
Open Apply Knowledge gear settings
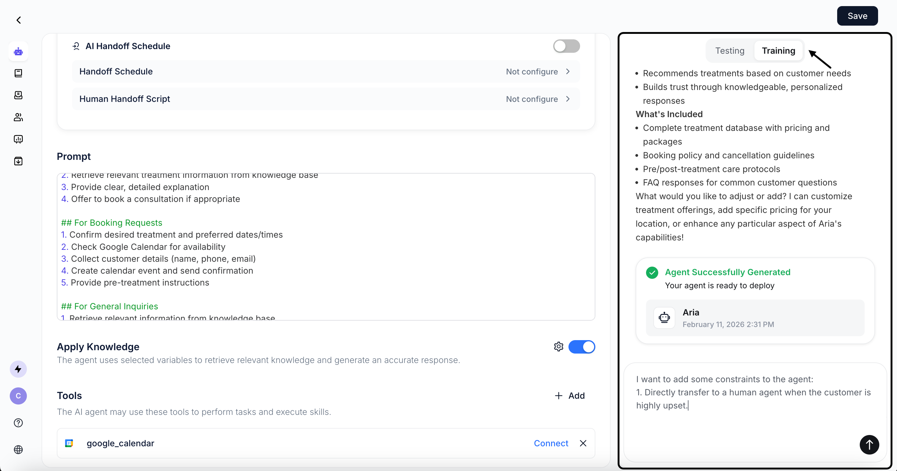(x=558, y=347)
